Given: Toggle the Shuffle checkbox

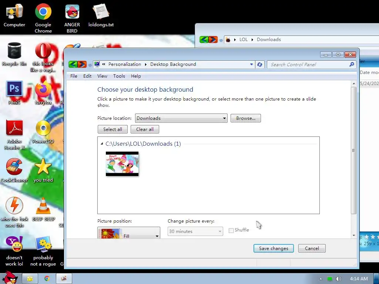Looking at the screenshot, I should 231,230.
